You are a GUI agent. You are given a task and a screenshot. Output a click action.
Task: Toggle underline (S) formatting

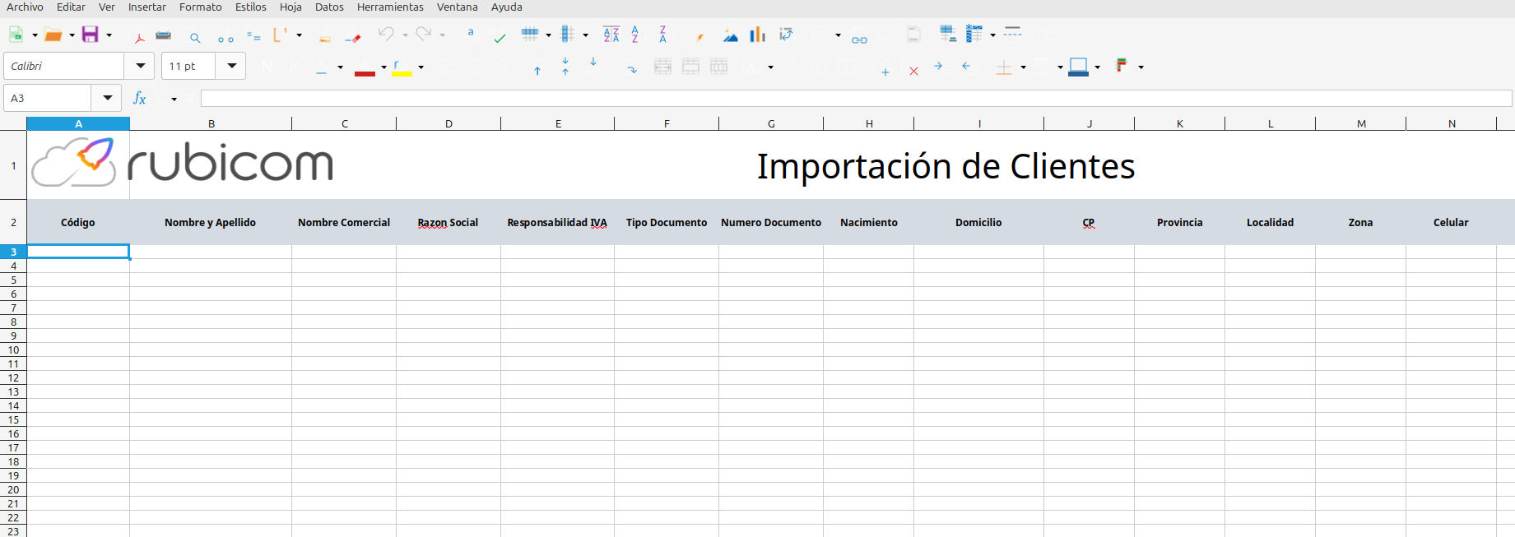pos(323,67)
